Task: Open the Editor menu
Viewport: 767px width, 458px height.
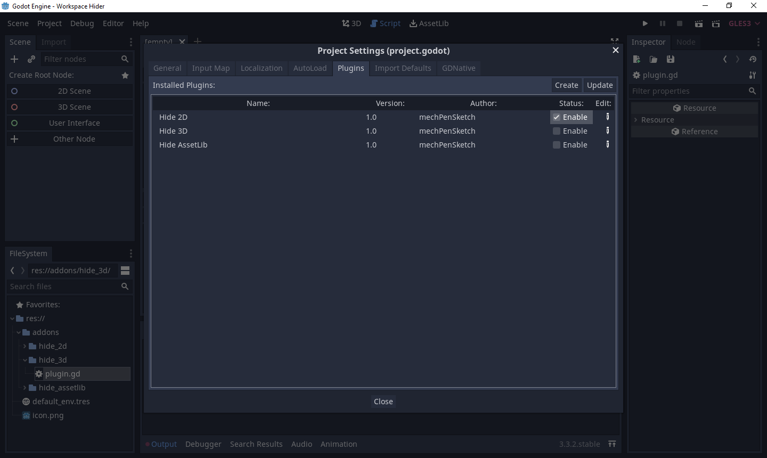Action: pos(113,23)
